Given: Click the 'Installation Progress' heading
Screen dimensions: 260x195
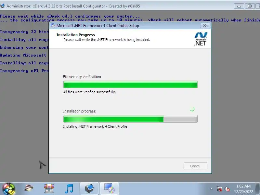Looking at the screenshot, I should (x=76, y=35).
